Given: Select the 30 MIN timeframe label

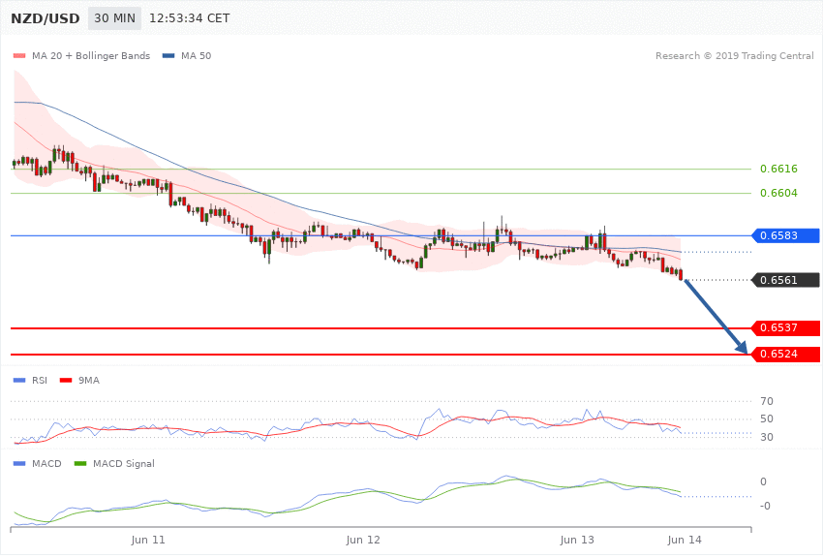Looking at the screenshot, I should click(x=114, y=18).
